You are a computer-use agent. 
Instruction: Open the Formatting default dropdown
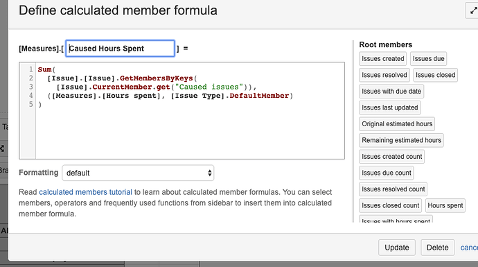point(138,173)
